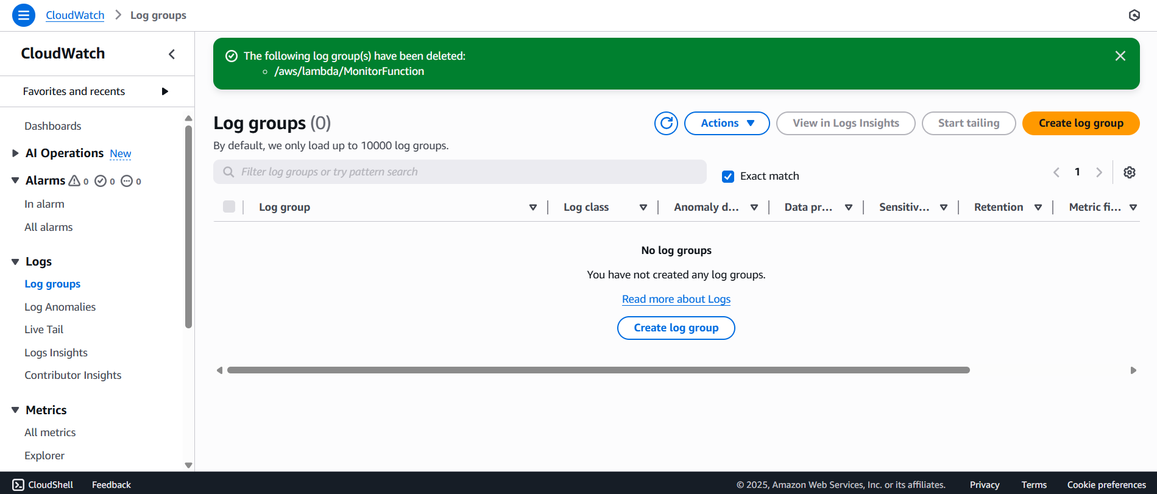Dismiss the green deletion success banner
This screenshot has height=494, width=1157.
[1120, 56]
